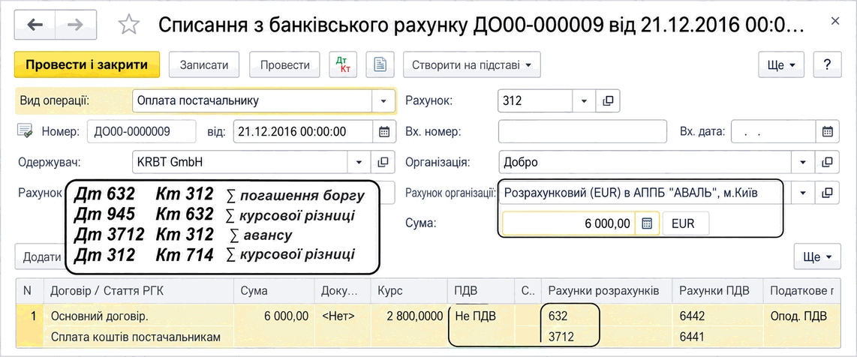The image size is (857, 357).
Task: Select the Організація field Добро
Action: 645,162
